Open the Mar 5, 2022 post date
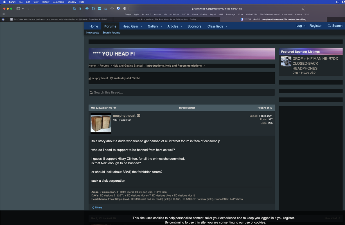 (103, 108)
